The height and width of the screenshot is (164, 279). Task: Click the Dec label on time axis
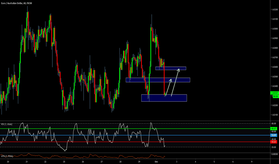click(x=156, y=162)
